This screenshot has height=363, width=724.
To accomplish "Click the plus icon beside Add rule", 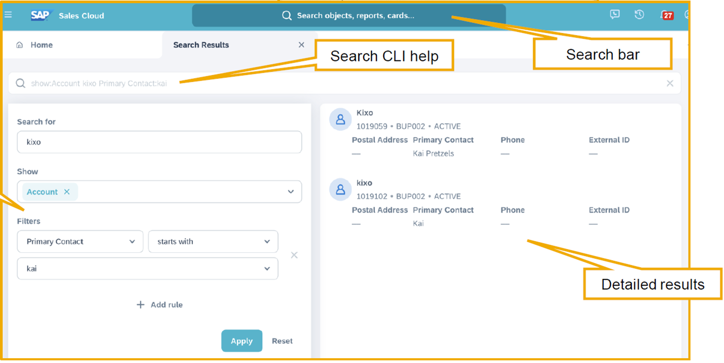I will point(140,305).
